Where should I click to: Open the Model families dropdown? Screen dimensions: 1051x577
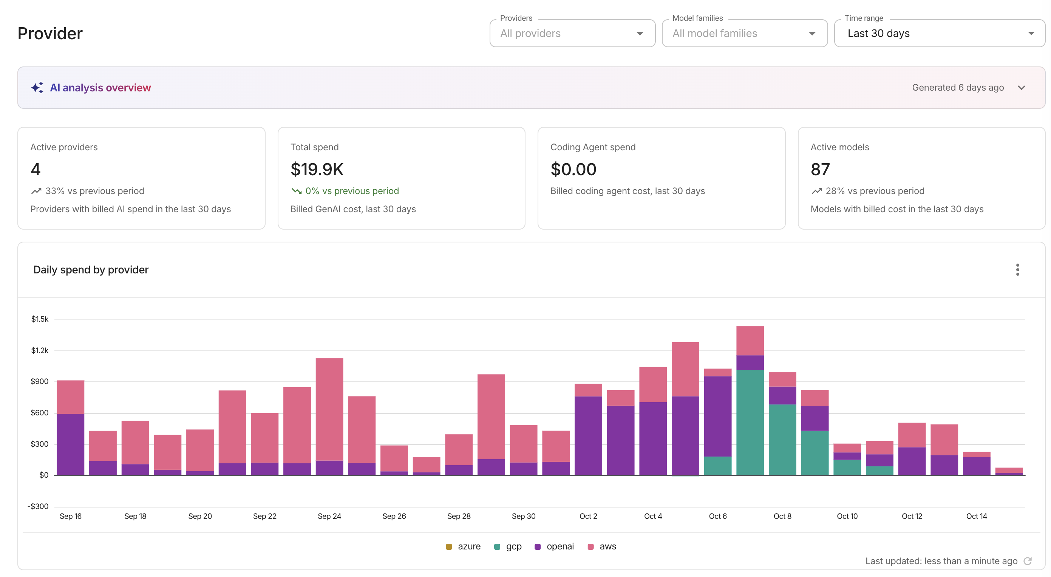[745, 34]
